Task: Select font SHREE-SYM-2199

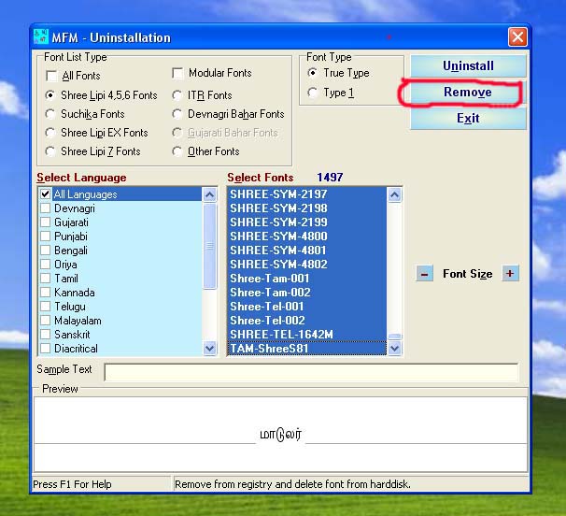Action: coord(307,222)
